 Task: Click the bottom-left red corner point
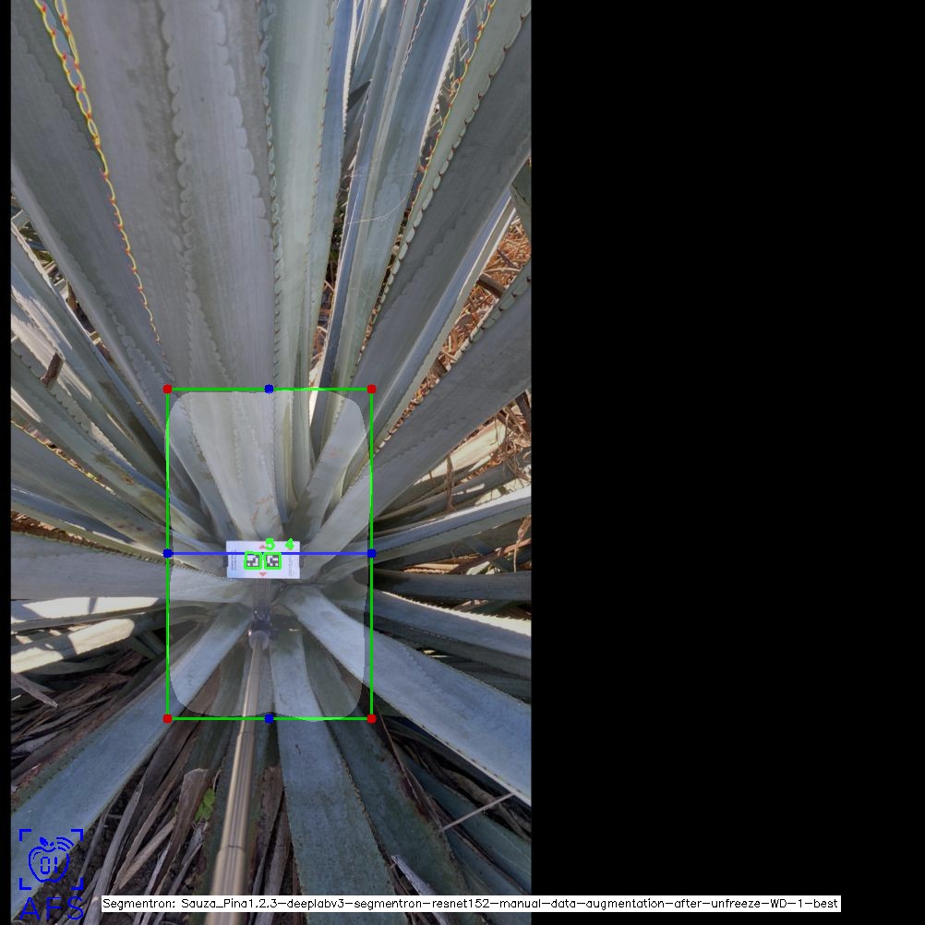click(x=167, y=718)
